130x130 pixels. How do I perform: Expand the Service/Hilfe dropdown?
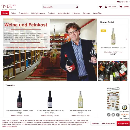coord(124,2)
